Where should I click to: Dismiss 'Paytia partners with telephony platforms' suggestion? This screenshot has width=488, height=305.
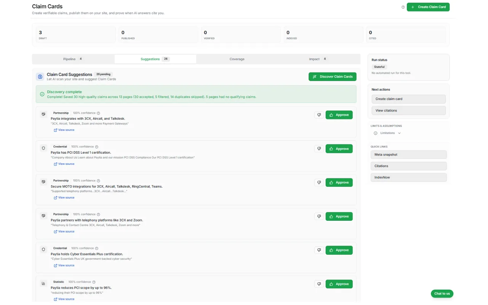(319, 217)
